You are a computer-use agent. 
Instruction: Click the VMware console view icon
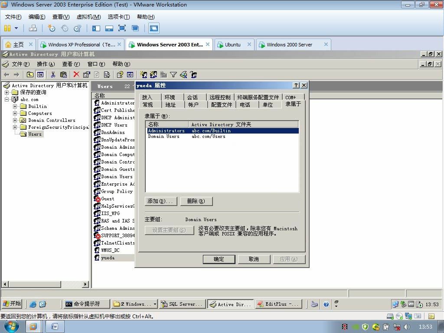154,28
